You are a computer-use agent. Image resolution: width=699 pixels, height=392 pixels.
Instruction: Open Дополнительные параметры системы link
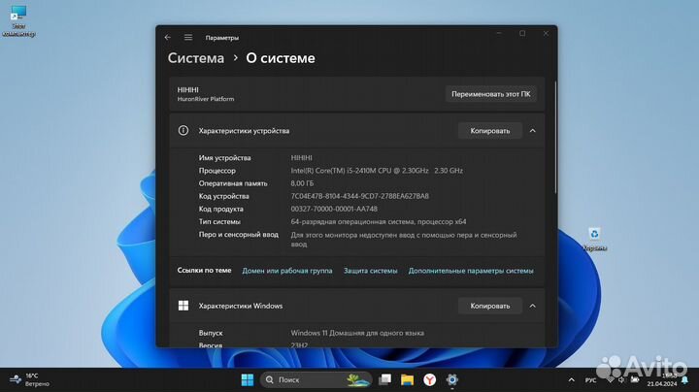pos(471,271)
